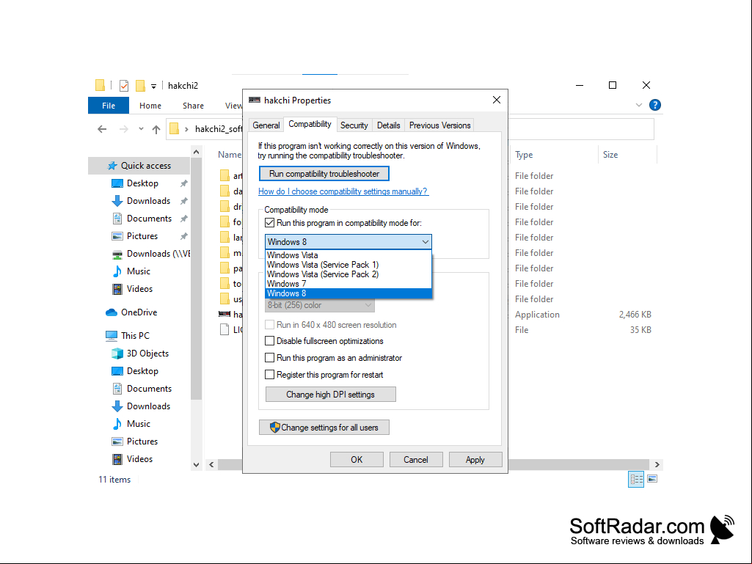
Task: Click Cancel in the Properties dialog
Action: click(416, 459)
